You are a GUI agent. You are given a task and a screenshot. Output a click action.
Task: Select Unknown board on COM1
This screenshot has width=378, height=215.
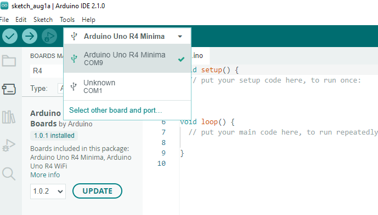point(127,86)
